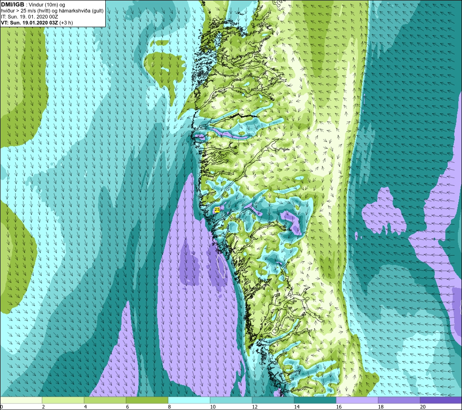Click the DMI/IGB title text
Screen dimensions: 462x410
[12, 5]
